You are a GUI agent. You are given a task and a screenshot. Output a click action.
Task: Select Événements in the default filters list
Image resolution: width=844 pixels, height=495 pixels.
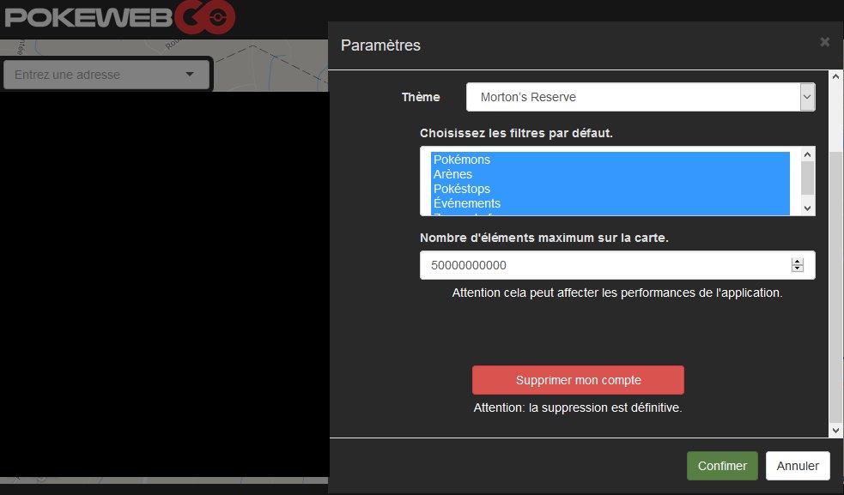coord(610,203)
